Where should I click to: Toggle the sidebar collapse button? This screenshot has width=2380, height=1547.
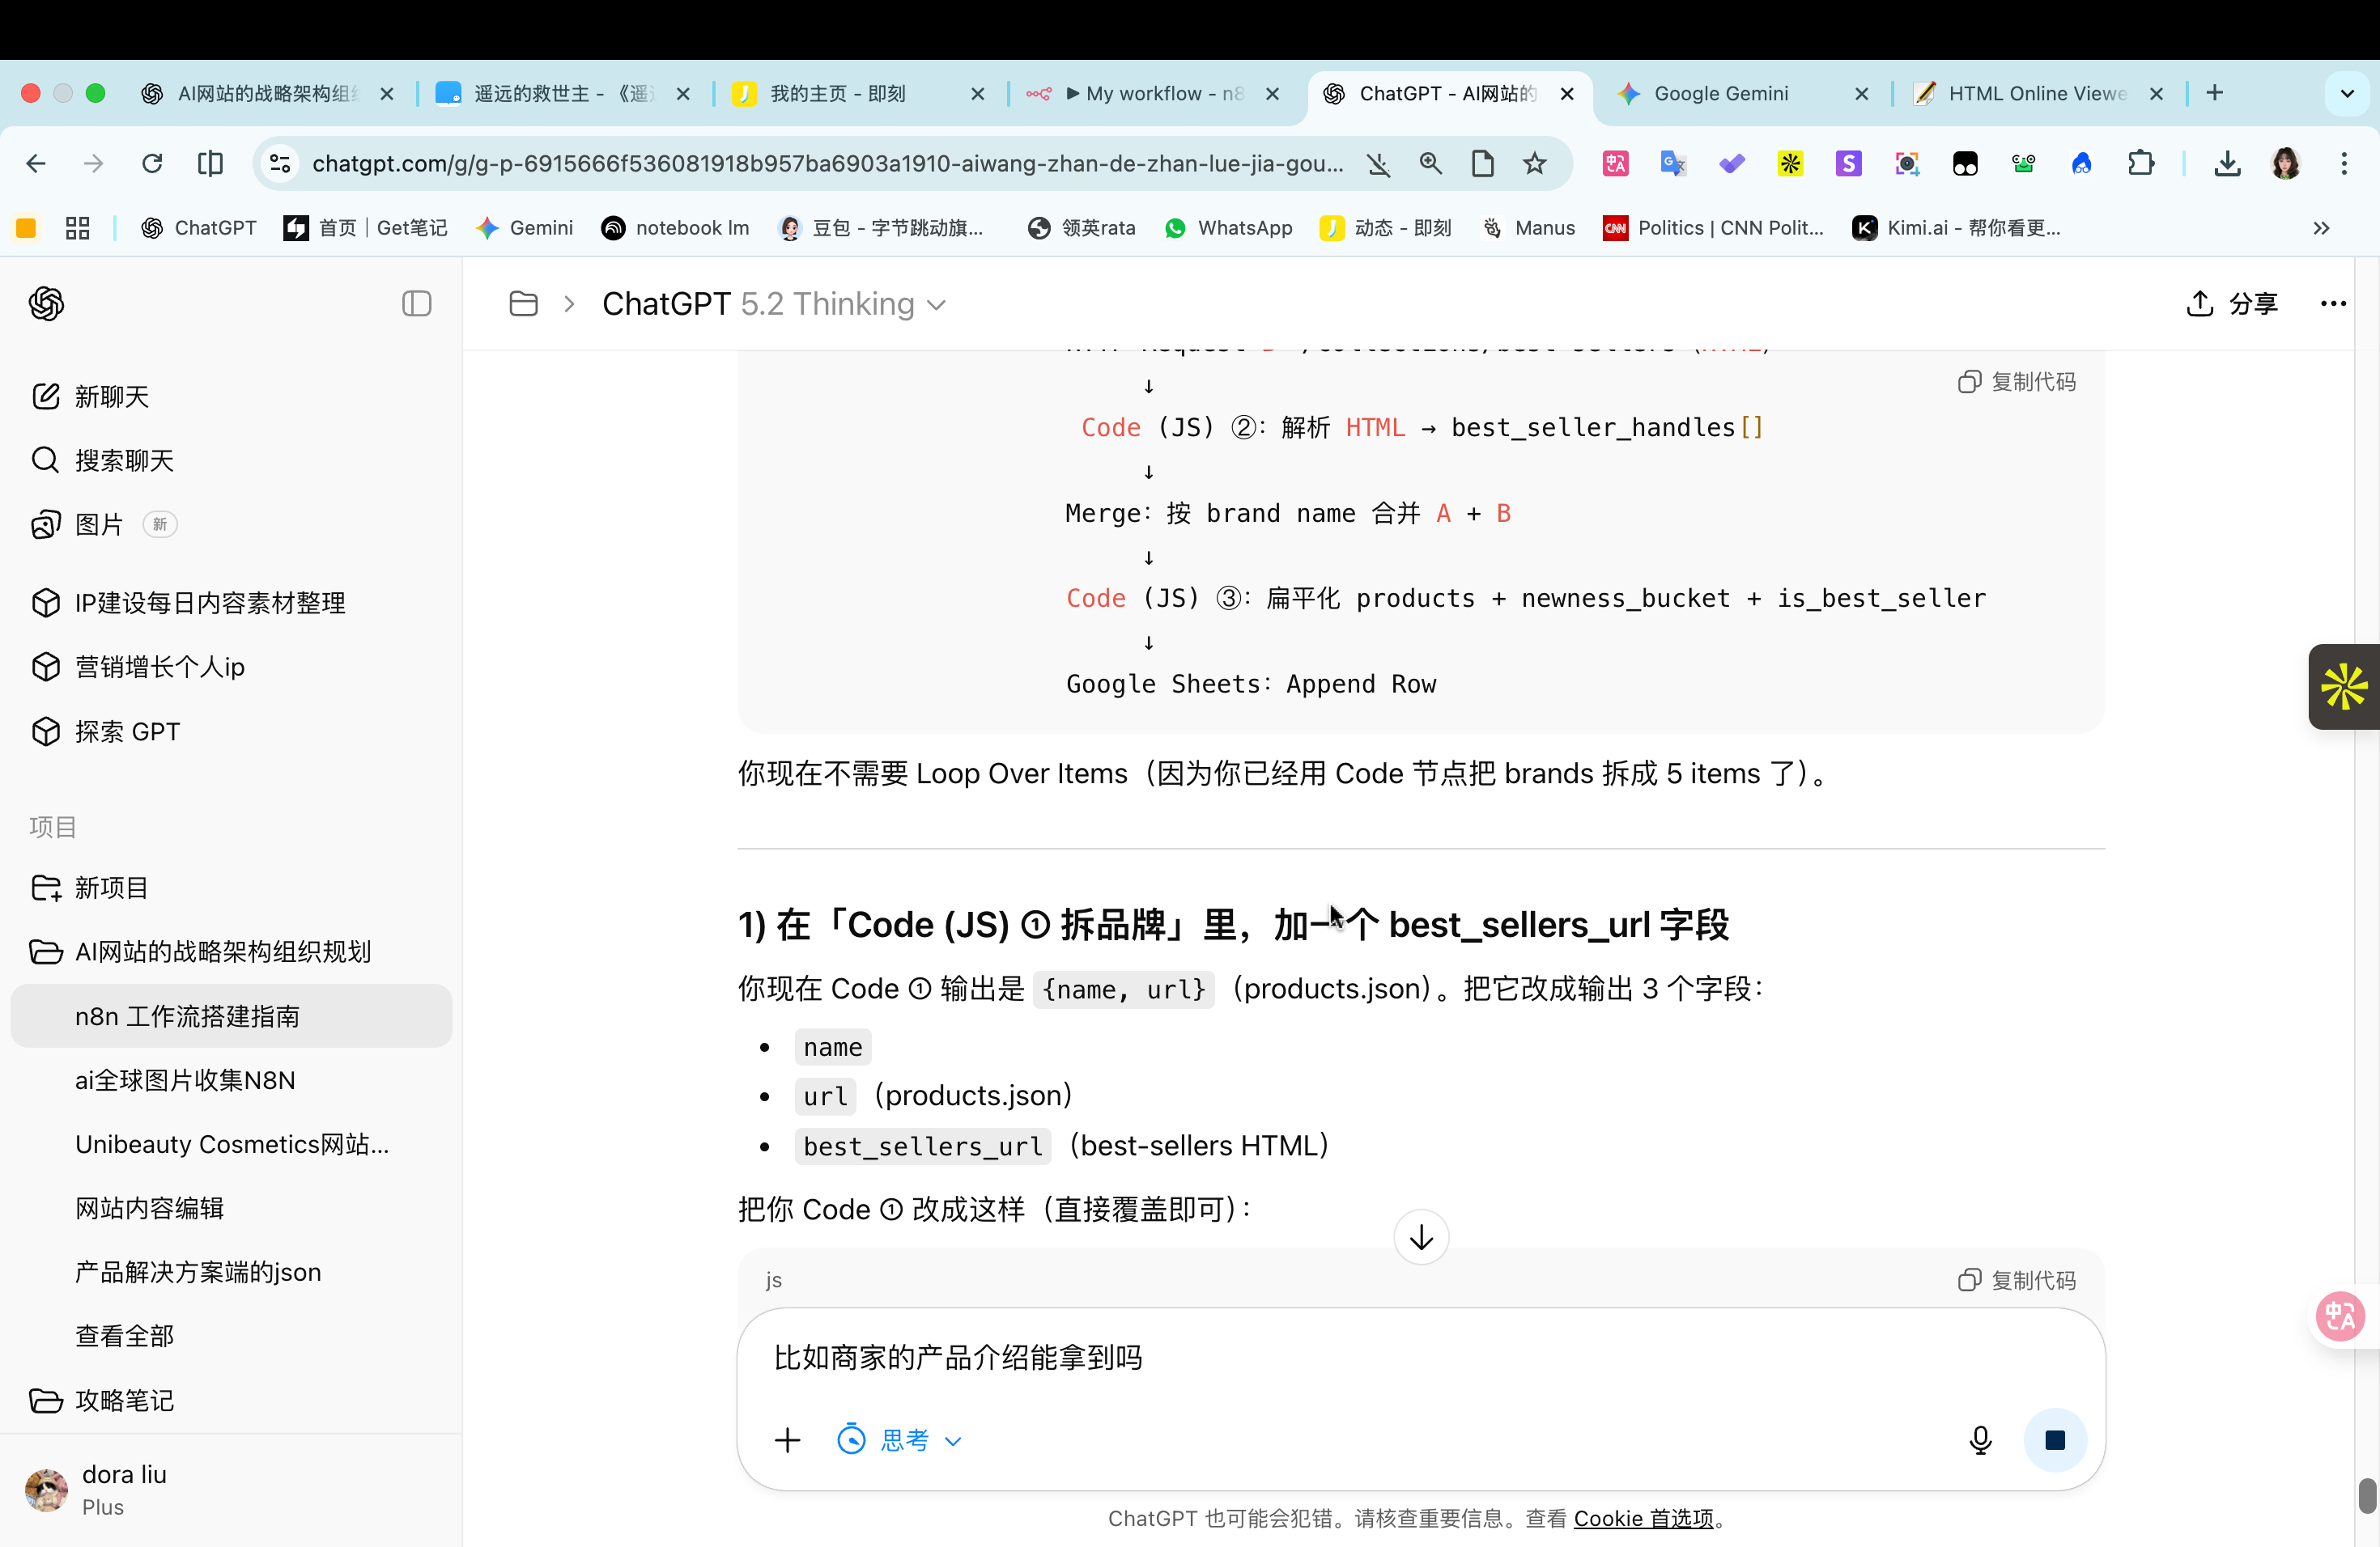click(416, 303)
